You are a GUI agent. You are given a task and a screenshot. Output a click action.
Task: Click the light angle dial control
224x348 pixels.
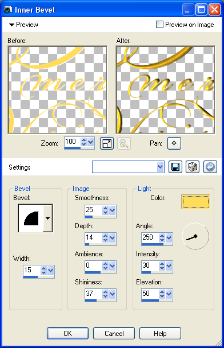click(195, 236)
